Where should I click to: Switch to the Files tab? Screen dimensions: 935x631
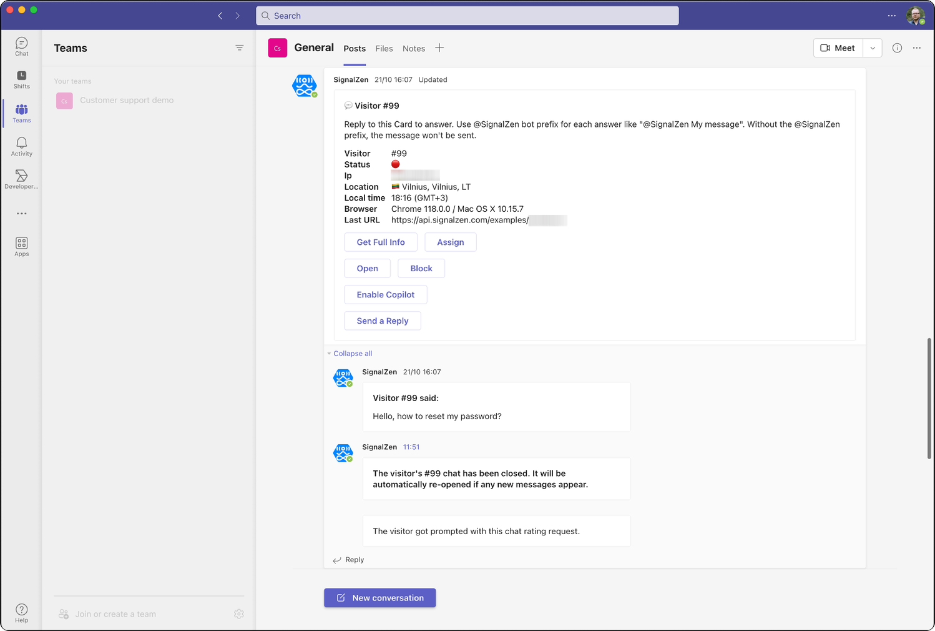(384, 49)
